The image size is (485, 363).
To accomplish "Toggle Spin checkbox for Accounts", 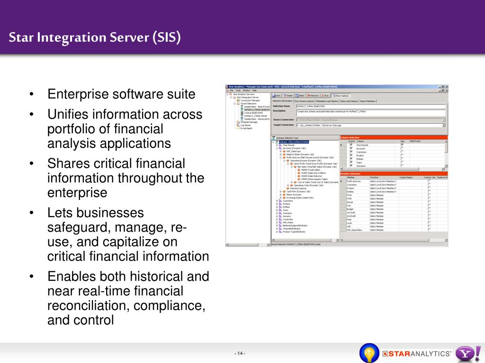I will pyautogui.click(x=402, y=148).
